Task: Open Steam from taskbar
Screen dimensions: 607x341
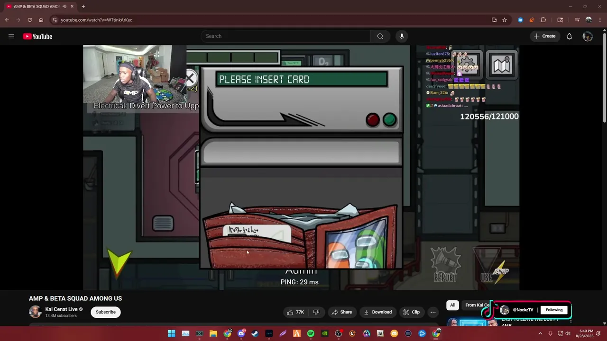Action: 255,333
